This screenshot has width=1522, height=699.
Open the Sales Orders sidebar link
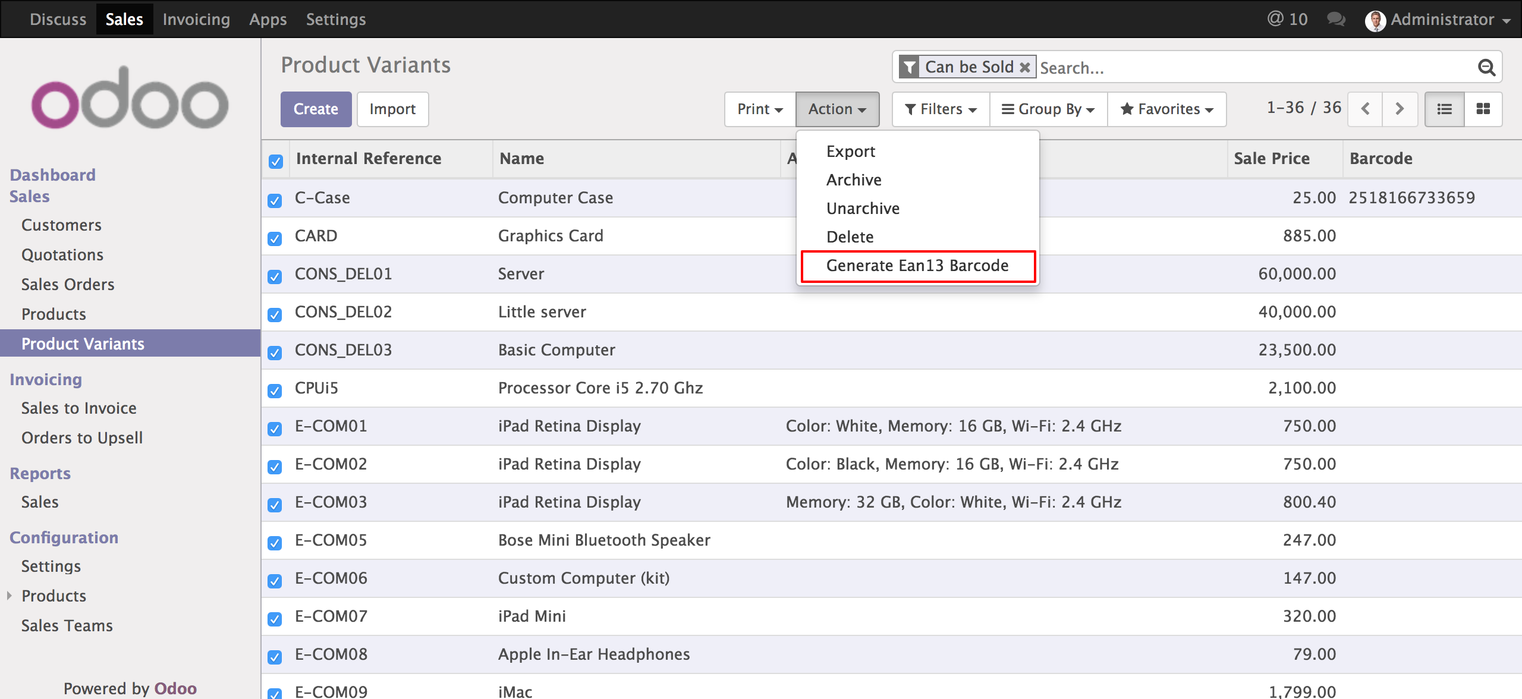click(68, 285)
